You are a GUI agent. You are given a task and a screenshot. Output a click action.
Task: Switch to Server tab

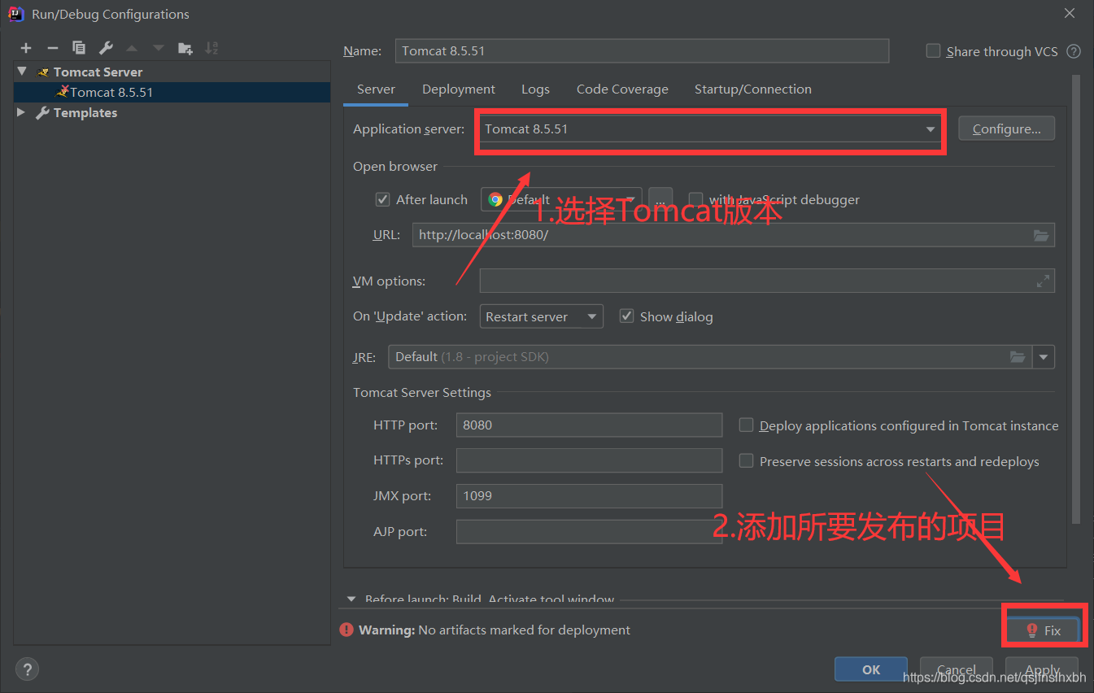click(x=376, y=89)
